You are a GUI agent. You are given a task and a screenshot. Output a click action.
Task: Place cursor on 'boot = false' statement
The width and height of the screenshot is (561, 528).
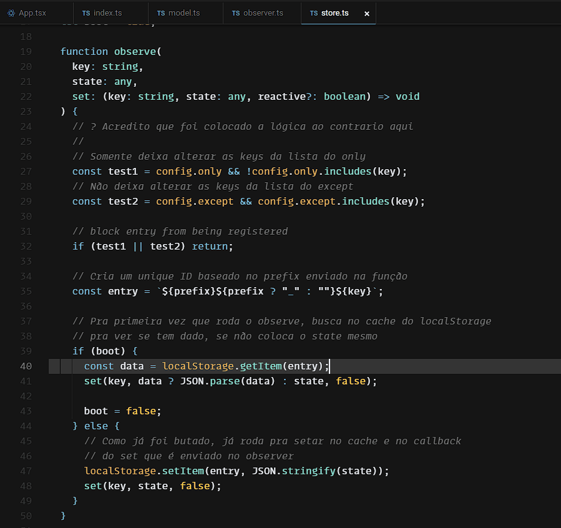click(x=122, y=411)
